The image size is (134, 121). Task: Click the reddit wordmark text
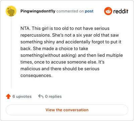point(121,11)
